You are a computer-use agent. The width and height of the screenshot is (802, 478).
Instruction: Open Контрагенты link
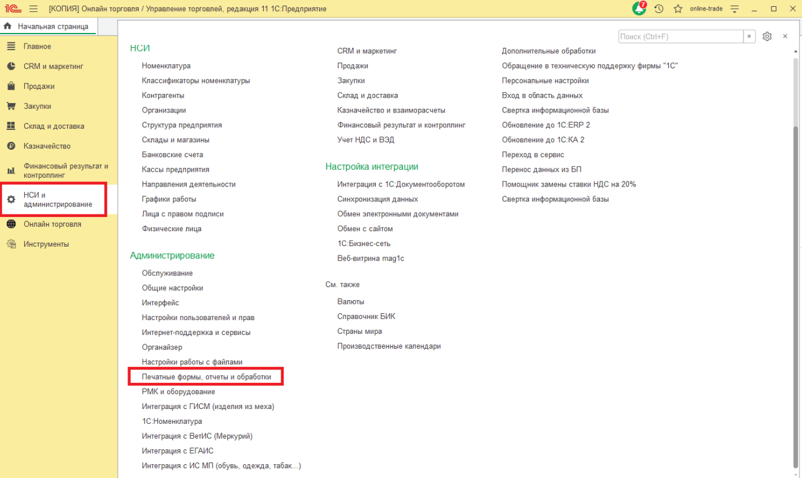click(x=163, y=96)
